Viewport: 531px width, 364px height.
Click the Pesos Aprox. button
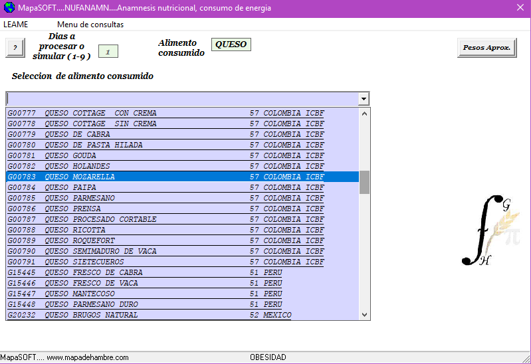486,48
